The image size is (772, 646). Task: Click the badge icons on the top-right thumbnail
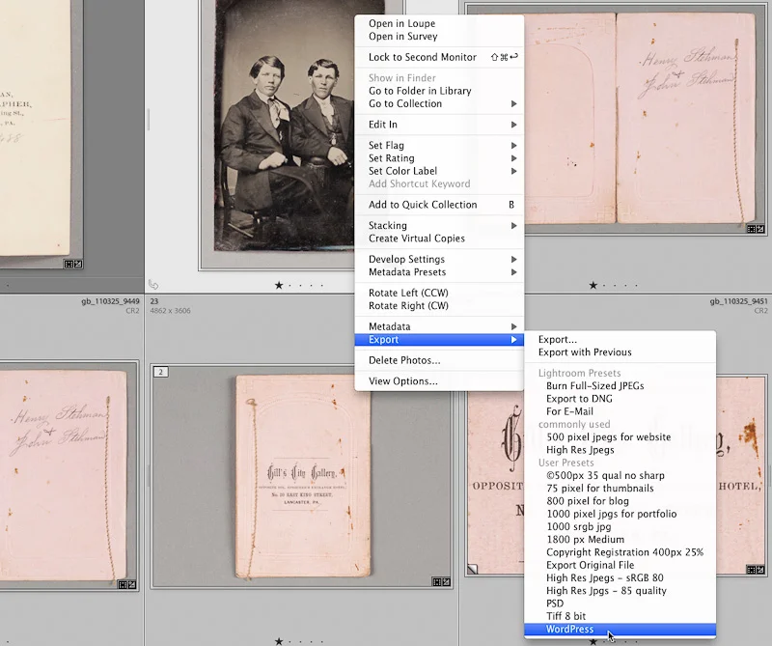pyautogui.click(x=756, y=229)
